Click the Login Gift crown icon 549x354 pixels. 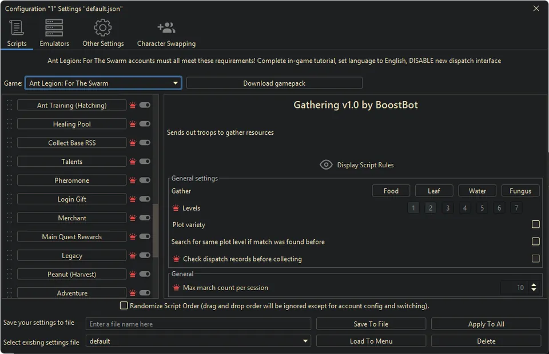[133, 199]
